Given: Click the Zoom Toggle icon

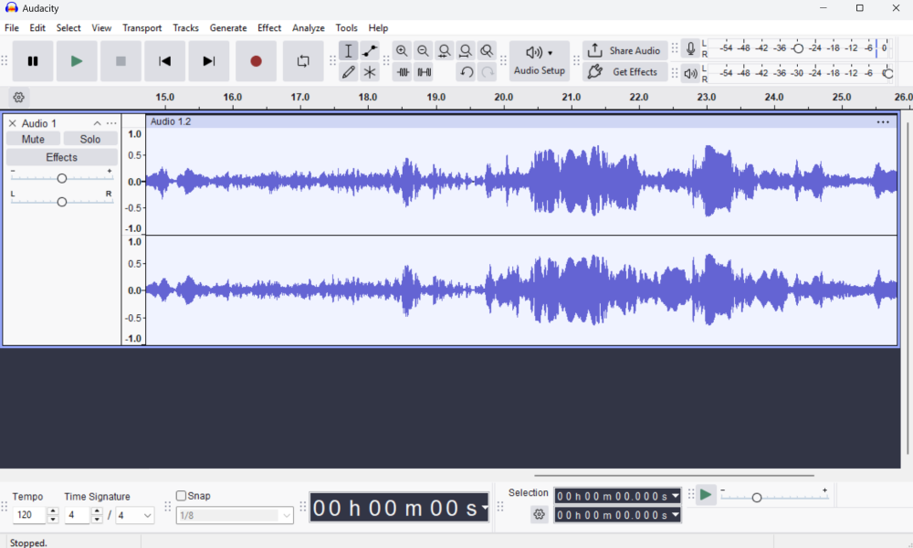Looking at the screenshot, I should click(487, 50).
